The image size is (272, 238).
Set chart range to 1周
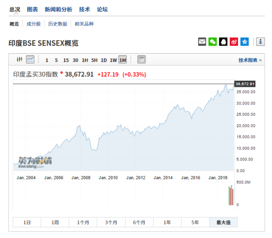pos(55,222)
